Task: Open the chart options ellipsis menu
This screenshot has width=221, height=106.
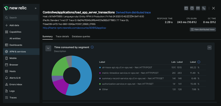Action: pos(209,48)
